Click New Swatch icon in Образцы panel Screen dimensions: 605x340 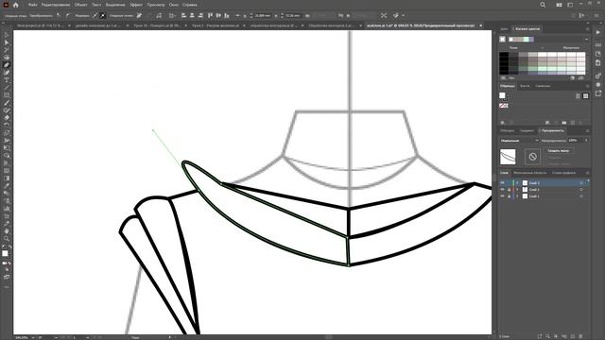[x=573, y=123]
